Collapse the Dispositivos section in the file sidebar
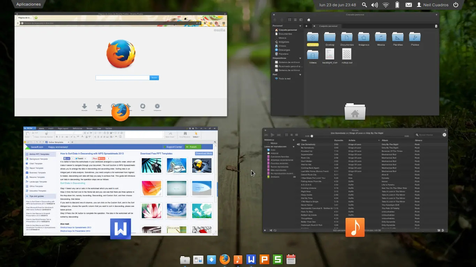Viewport: 476px width, 267px height. click(300, 58)
